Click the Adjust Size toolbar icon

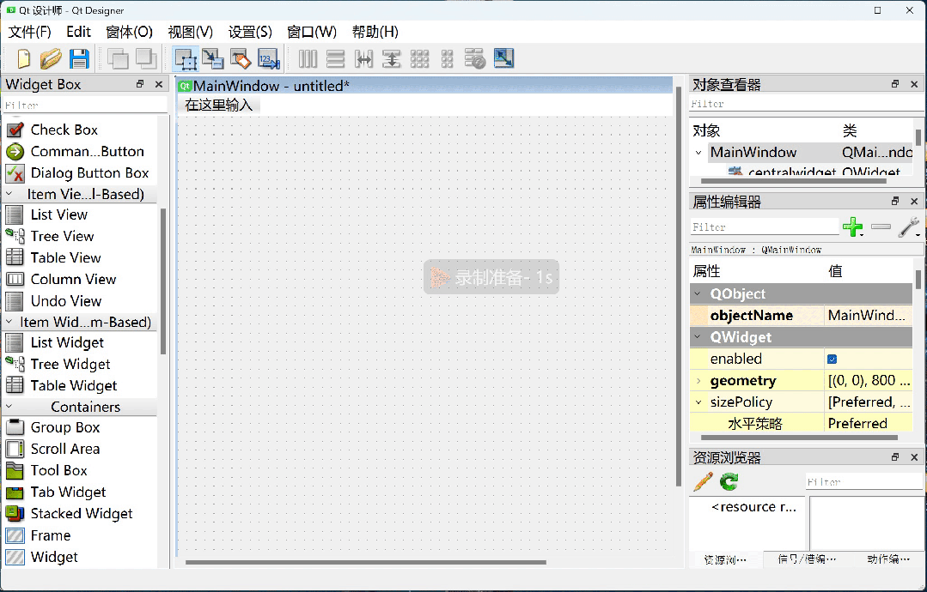tap(503, 58)
